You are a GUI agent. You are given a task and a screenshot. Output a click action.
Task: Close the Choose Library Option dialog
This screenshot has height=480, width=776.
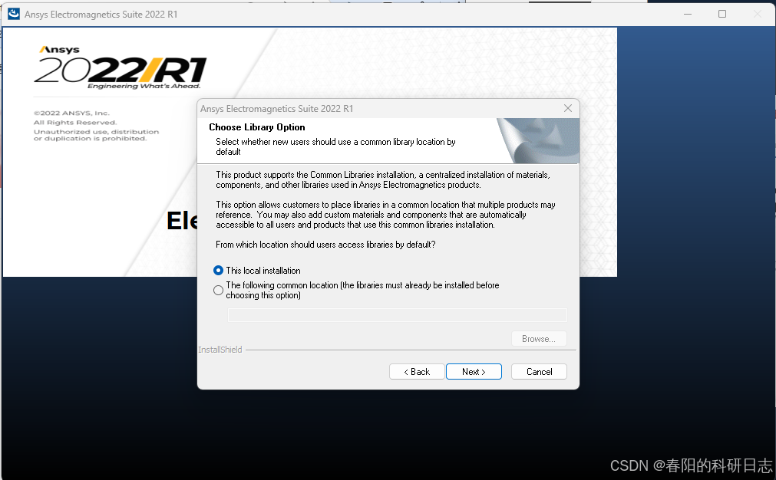(x=568, y=108)
